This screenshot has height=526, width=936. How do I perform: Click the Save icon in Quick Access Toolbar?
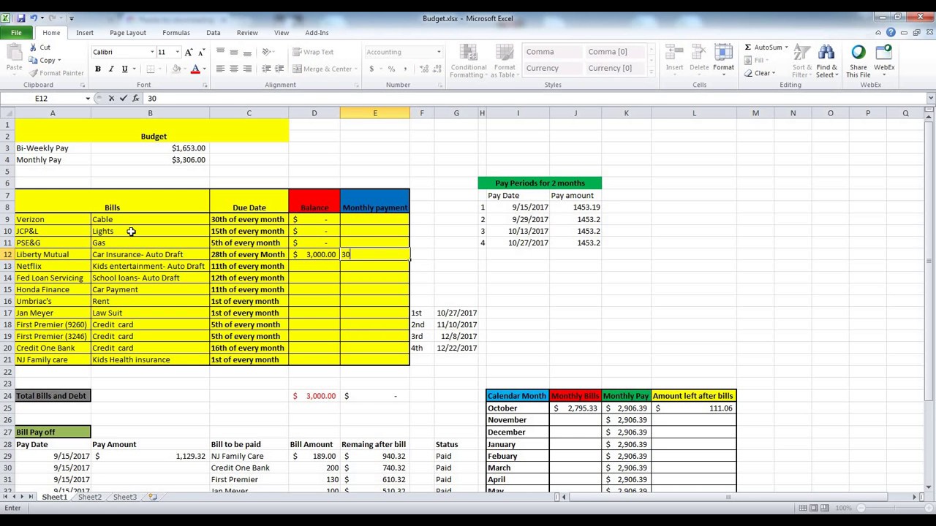[21, 18]
